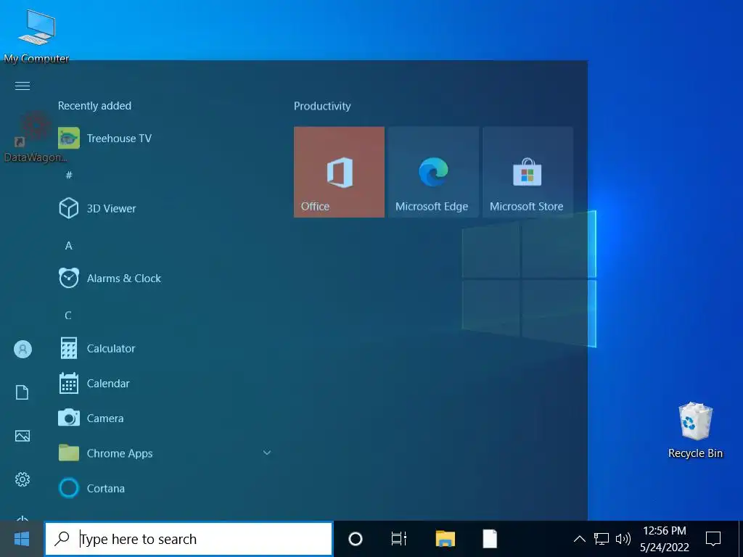
Task: Select the DataWagon desktop shortcut
Action: pyautogui.click(x=35, y=137)
